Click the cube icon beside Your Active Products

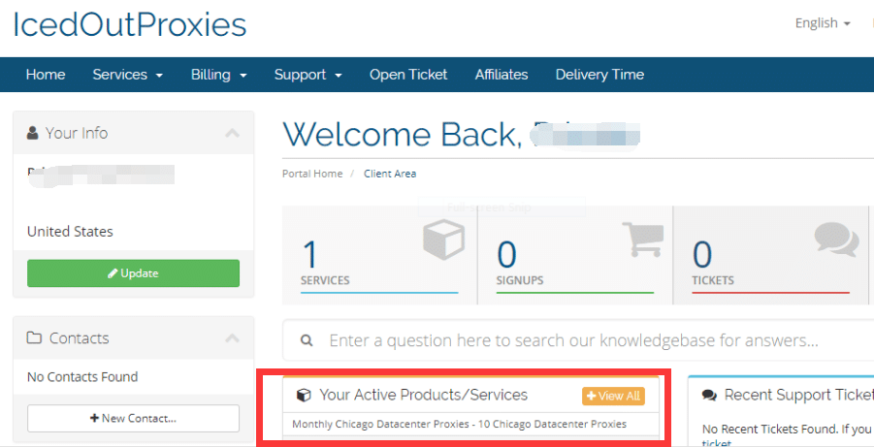[304, 396]
